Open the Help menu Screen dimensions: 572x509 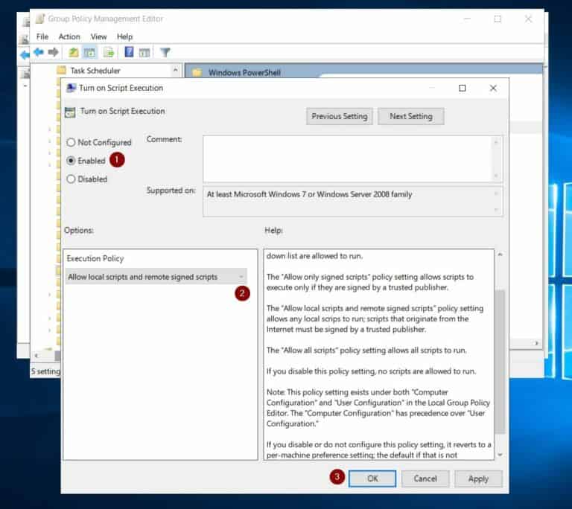[x=124, y=36]
